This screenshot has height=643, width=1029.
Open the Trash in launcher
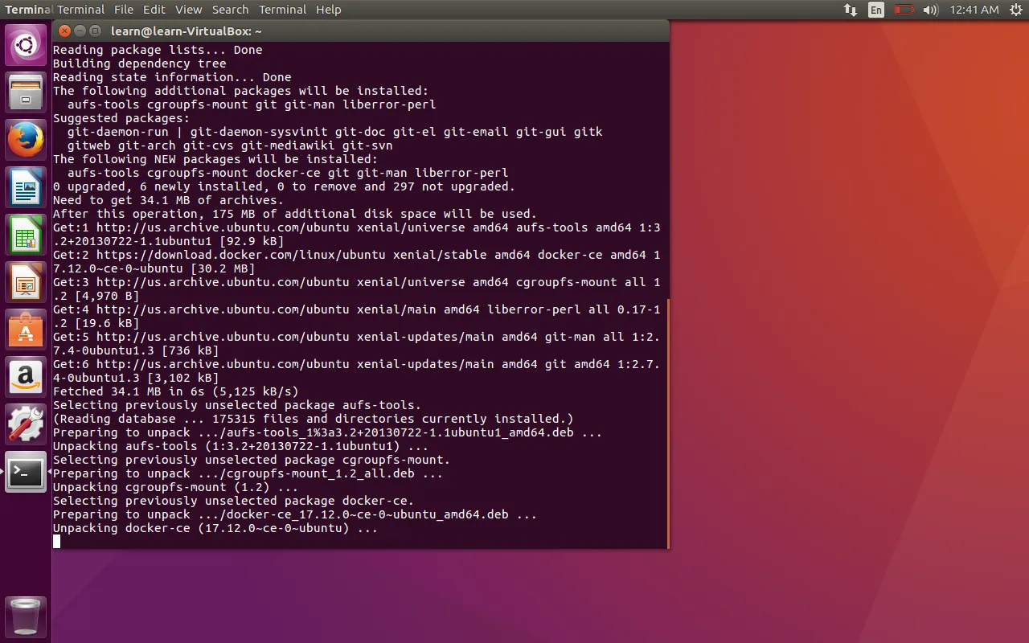click(26, 616)
